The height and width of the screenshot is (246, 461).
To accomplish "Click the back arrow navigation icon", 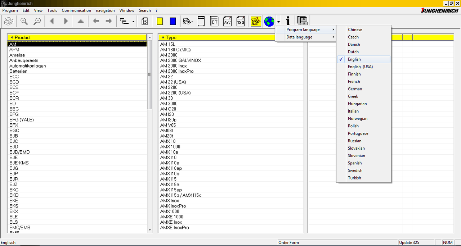I will pos(96,21).
